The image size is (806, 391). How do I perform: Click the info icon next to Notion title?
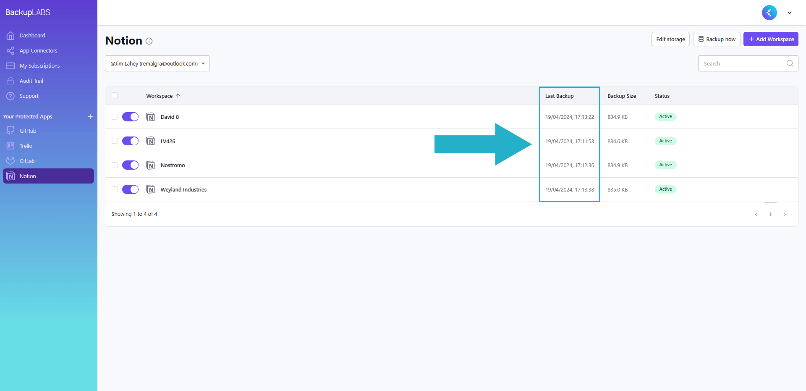(149, 41)
